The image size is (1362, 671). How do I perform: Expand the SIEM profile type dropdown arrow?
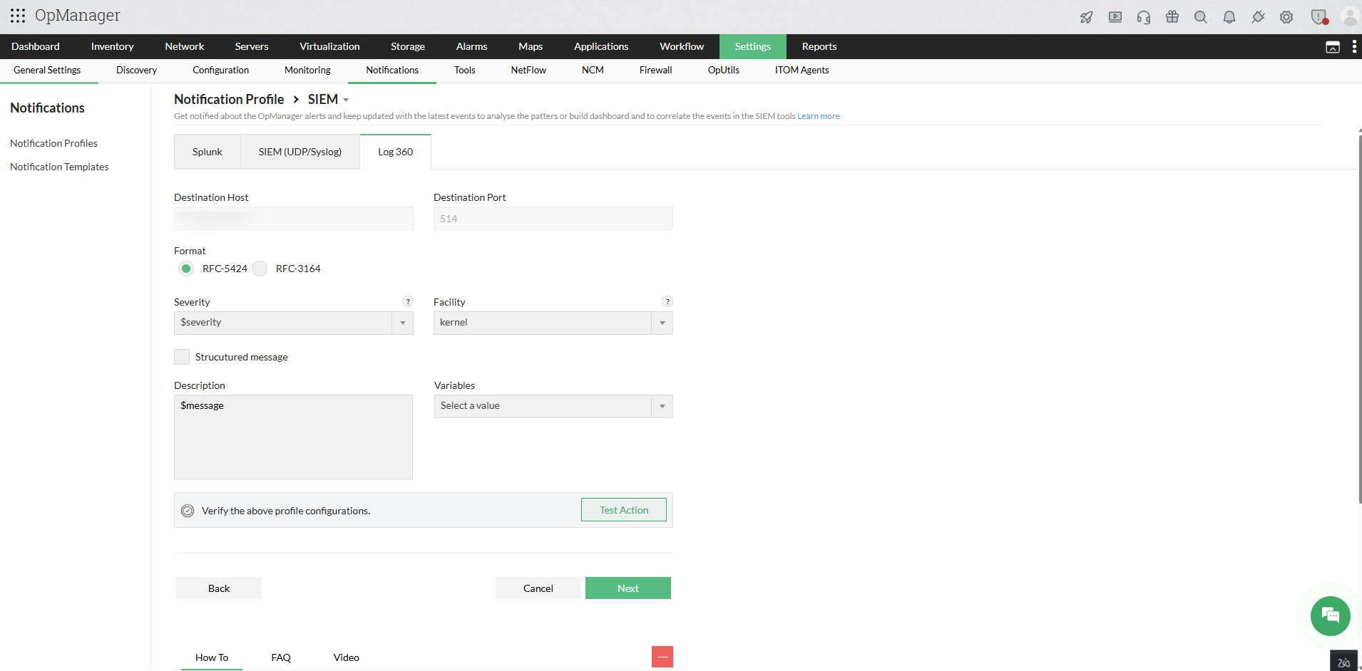click(346, 100)
